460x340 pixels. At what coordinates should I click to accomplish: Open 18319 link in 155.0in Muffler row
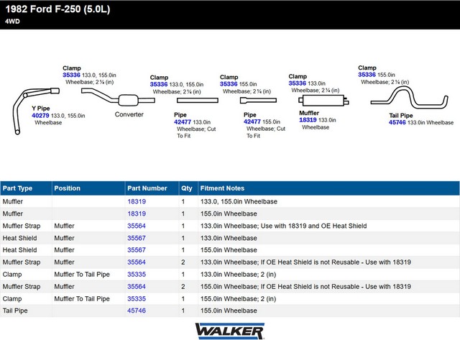pos(137,214)
